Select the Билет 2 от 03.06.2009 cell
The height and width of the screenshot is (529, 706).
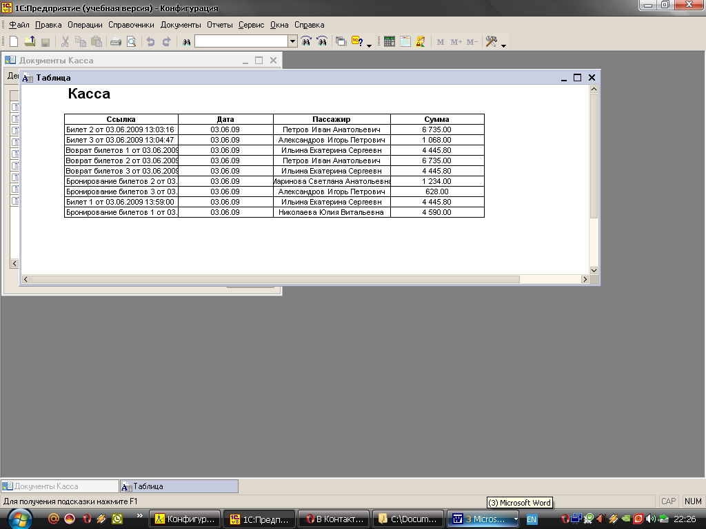coord(121,129)
